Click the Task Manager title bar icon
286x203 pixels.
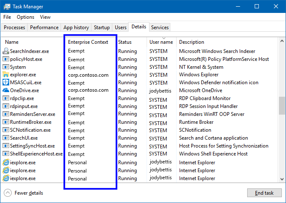tap(7, 7)
